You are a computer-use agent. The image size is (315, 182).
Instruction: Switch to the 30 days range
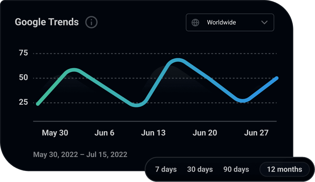(x=200, y=169)
